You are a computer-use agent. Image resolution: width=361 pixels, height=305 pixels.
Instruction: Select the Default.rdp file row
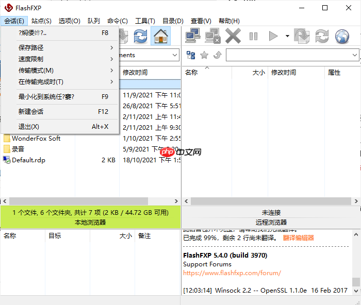(x=91, y=160)
